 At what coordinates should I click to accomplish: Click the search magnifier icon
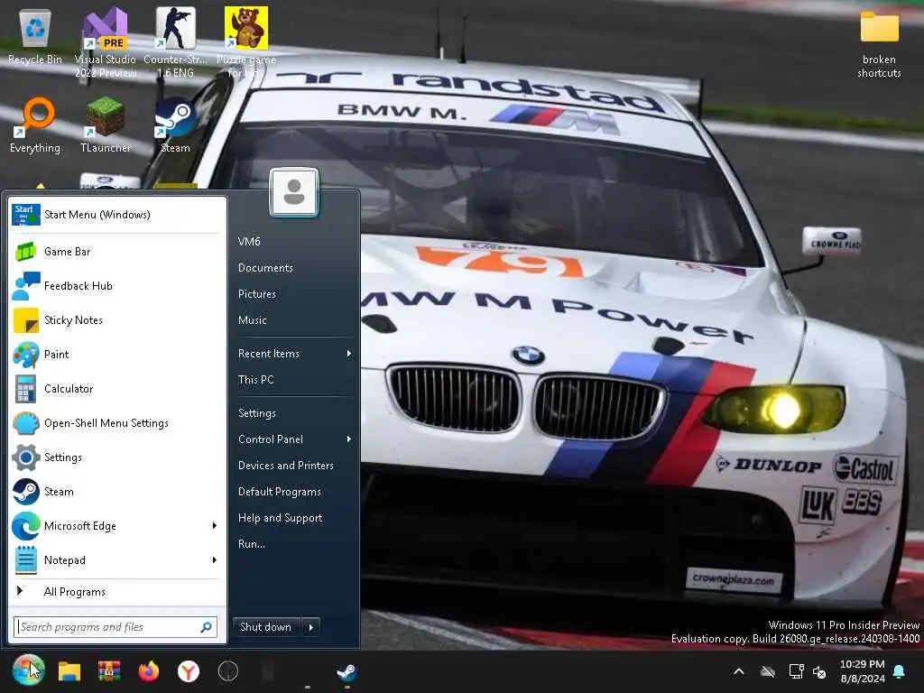207,627
